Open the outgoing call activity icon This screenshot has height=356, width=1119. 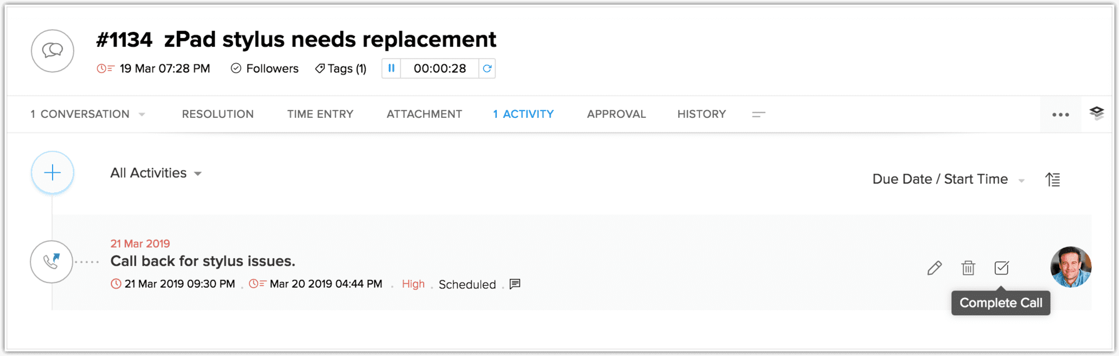point(51,262)
